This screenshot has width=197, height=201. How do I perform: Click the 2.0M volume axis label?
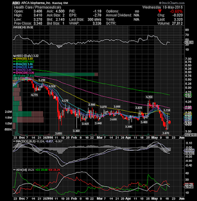click(x=9, y=112)
